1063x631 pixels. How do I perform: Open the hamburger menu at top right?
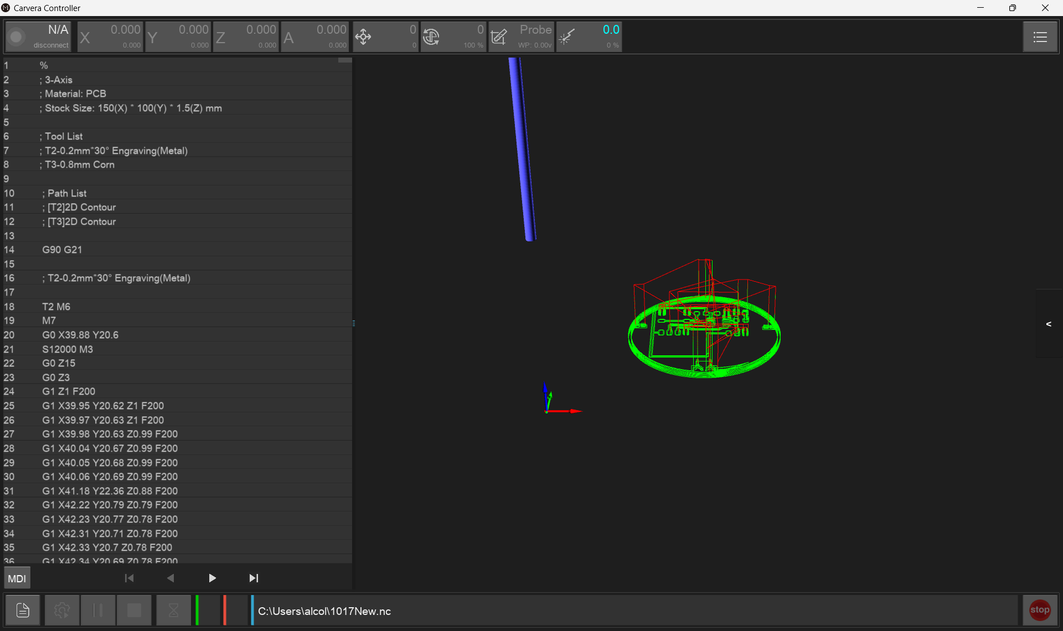(x=1040, y=37)
